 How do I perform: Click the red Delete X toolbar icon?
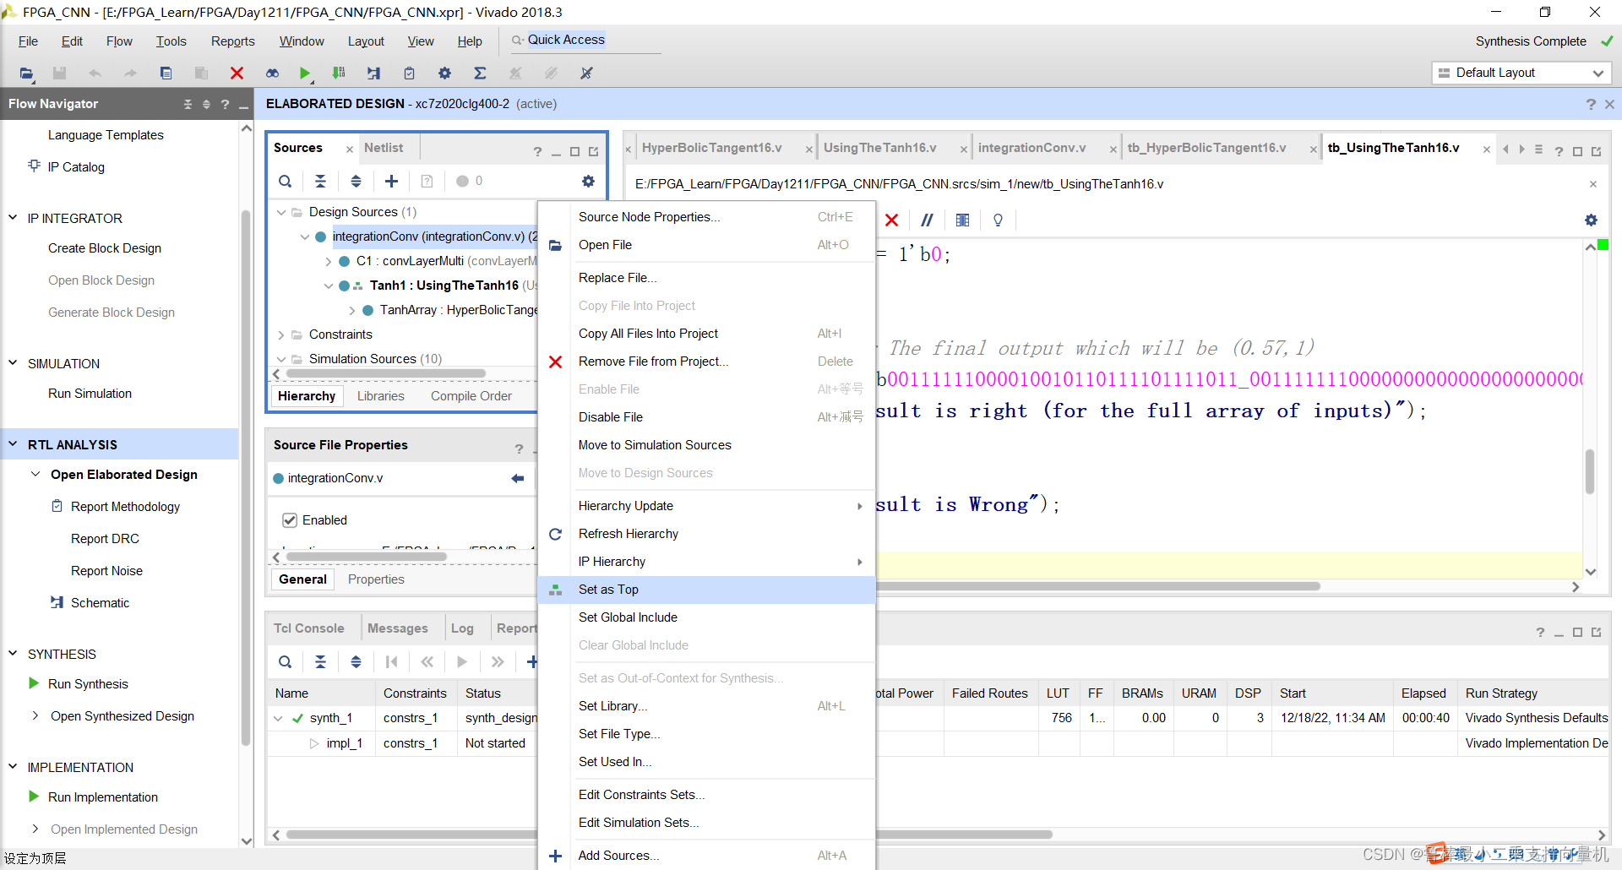pos(237,73)
